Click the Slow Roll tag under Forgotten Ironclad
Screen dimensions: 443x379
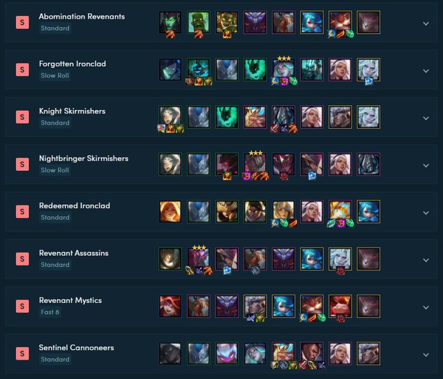point(55,75)
